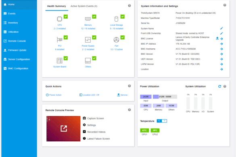Click the 103W Others power value
The image size is (236, 157).
pos(171,105)
